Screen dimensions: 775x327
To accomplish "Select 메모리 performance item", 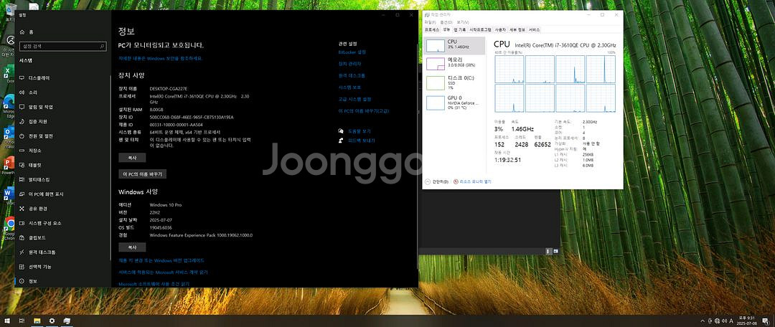I will 454,63.
